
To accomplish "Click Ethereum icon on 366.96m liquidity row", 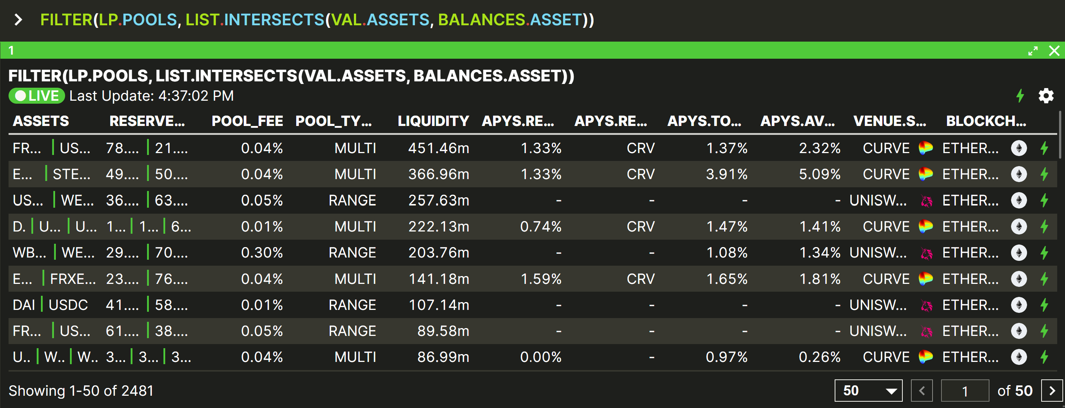I will [1019, 174].
